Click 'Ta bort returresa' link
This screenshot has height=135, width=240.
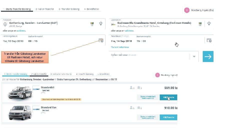pyautogui.click(x=120, y=47)
